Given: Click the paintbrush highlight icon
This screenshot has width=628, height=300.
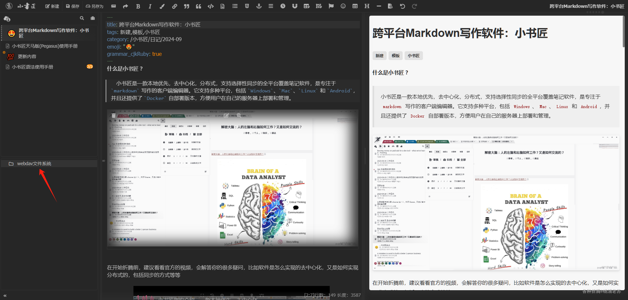Looking at the screenshot, I should [162, 6].
